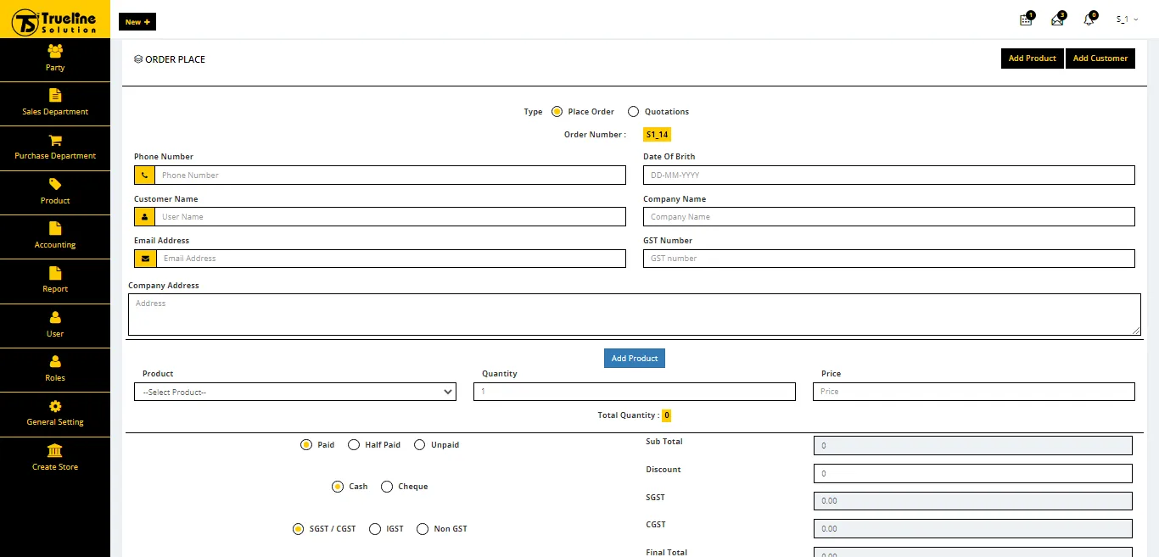
Task: Focus the Discount field
Action: point(973,473)
